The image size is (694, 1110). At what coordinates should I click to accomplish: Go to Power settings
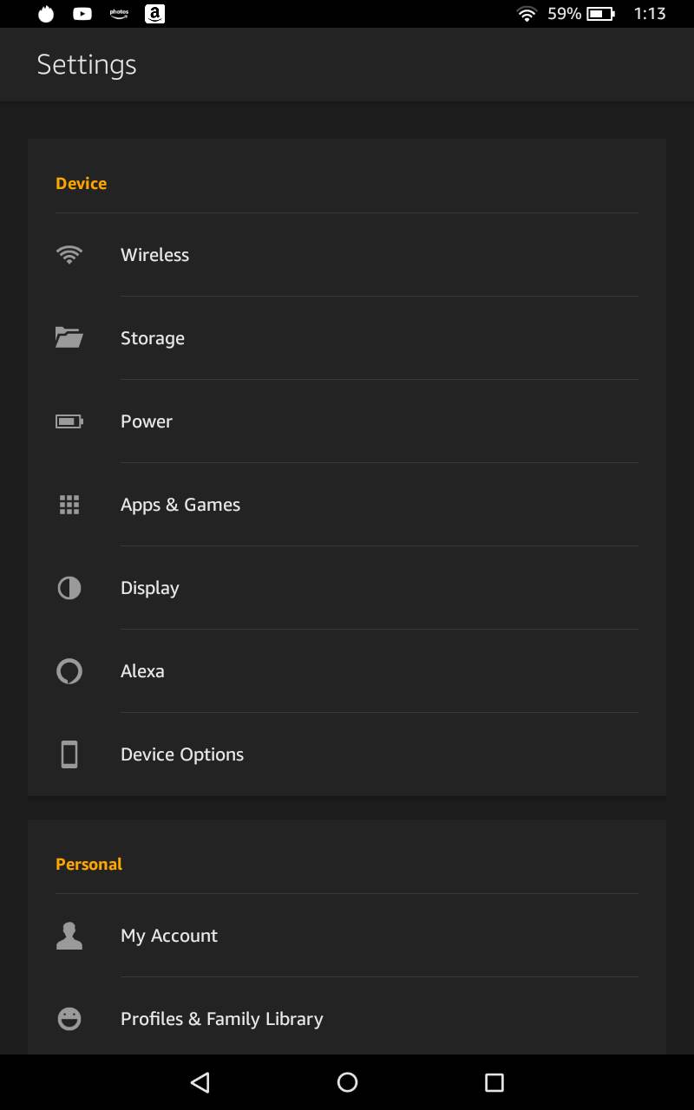click(x=147, y=421)
